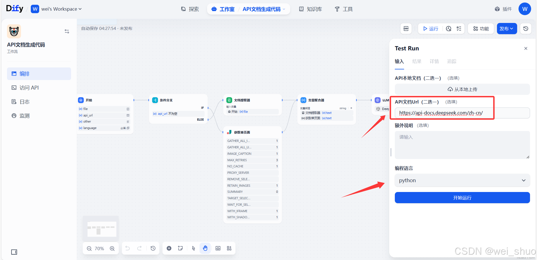Select the LLM node icon
The image size is (537, 260).
tap(377, 100)
